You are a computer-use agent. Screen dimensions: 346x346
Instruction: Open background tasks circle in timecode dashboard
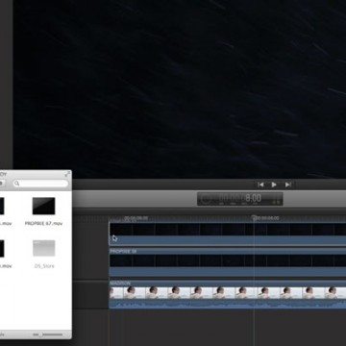coord(206,199)
